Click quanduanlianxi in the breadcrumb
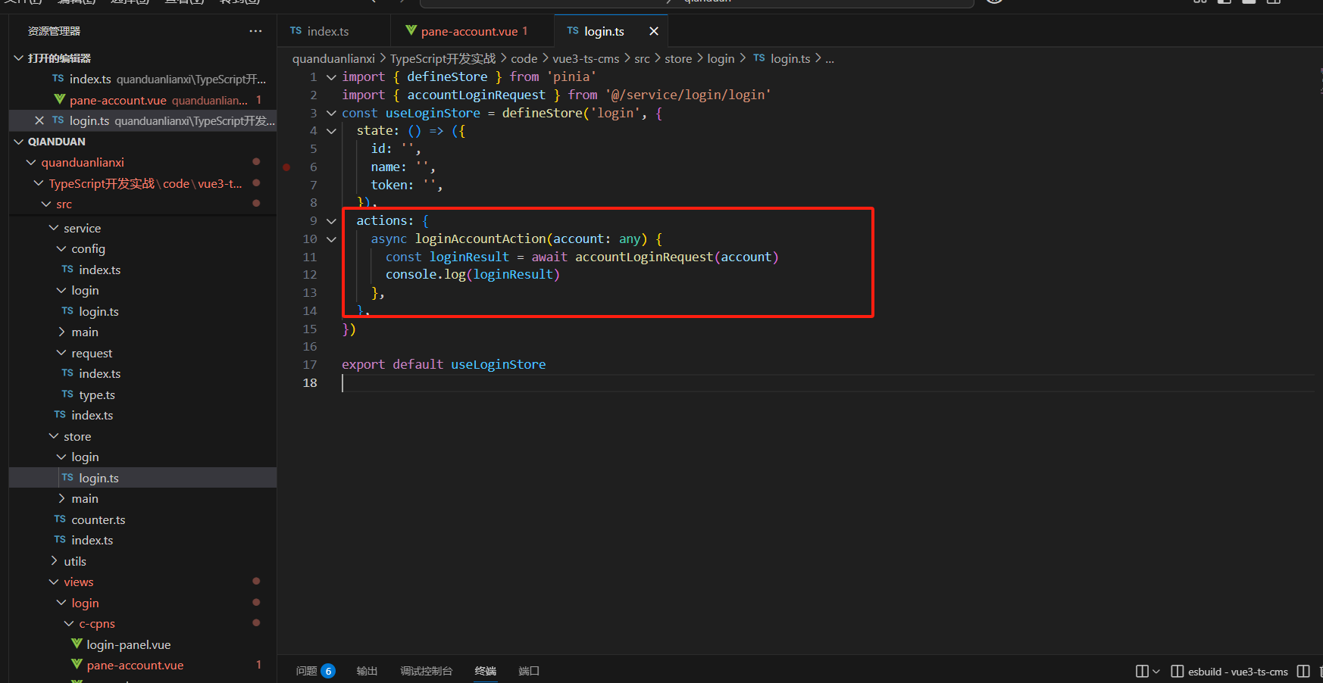The height and width of the screenshot is (683, 1323). point(333,59)
